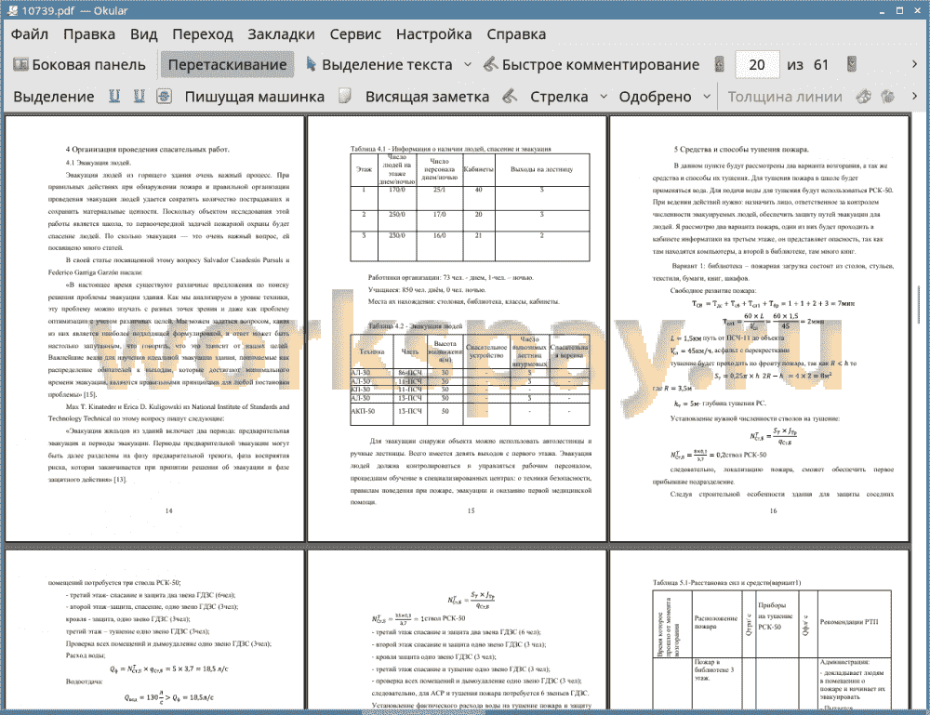Select the Пишущая машинка tool
This screenshot has width=930, height=715.
[x=255, y=97]
